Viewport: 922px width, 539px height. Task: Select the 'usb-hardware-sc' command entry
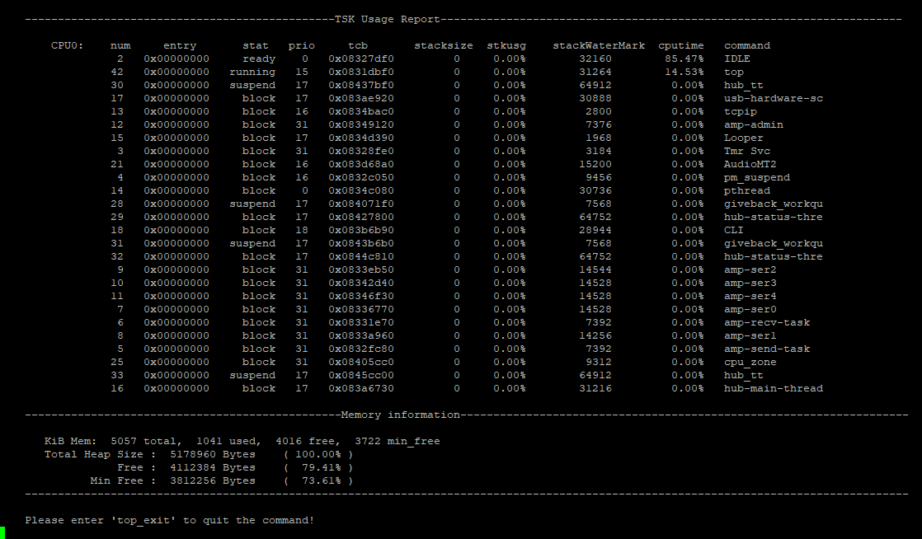(773, 98)
